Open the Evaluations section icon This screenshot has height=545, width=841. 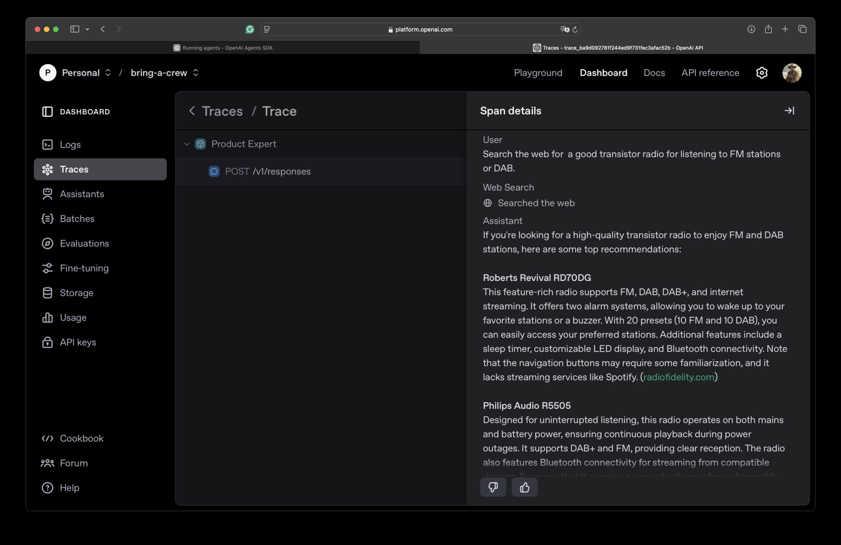pos(48,243)
